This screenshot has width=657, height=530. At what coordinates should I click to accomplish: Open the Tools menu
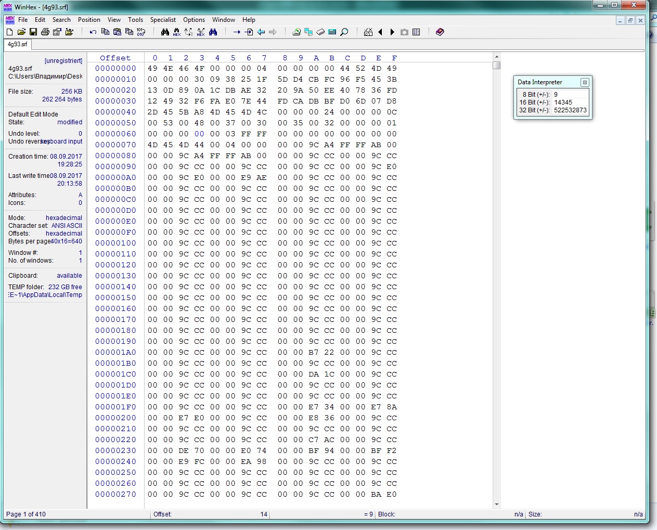click(135, 20)
